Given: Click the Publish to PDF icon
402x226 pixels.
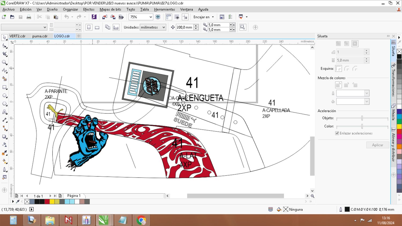Looking at the screenshot, I should point(121,17).
